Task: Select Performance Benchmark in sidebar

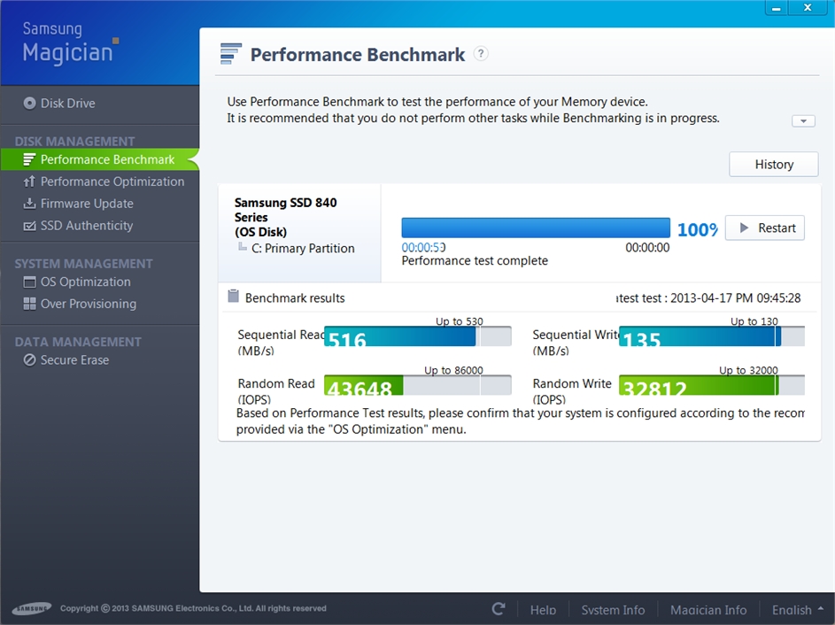Action: (x=99, y=159)
